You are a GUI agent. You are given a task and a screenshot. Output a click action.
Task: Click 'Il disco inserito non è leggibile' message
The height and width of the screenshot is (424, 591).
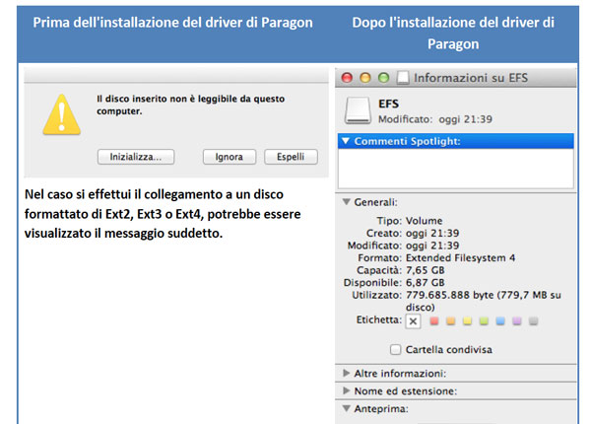coord(190,105)
